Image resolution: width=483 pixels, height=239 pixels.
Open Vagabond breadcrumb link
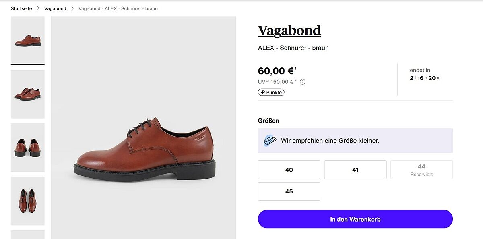(x=55, y=8)
